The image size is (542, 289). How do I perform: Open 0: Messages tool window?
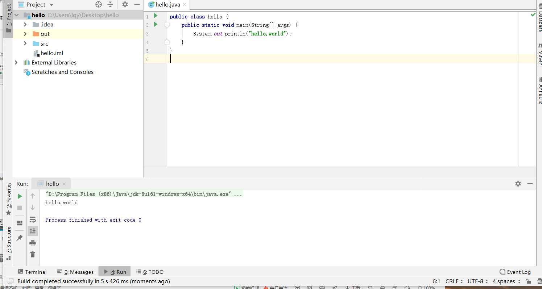click(x=75, y=272)
